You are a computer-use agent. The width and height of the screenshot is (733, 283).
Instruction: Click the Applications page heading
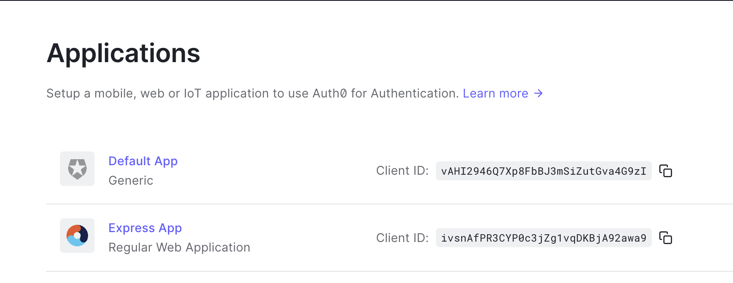pos(123,53)
